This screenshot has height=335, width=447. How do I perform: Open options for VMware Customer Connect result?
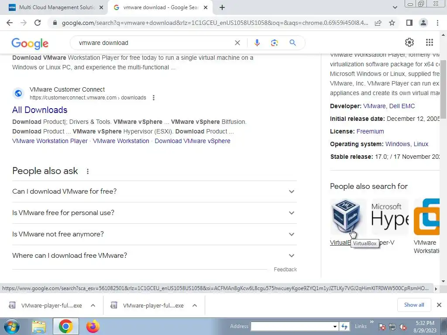153,98
